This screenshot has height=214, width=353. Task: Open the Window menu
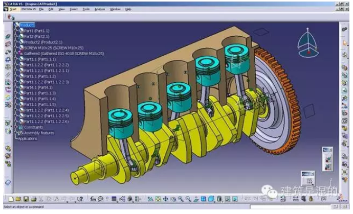[x=115, y=9]
